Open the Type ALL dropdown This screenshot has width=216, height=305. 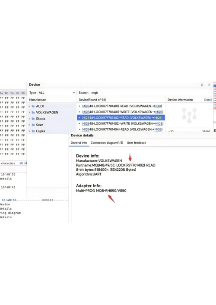coord(57,93)
